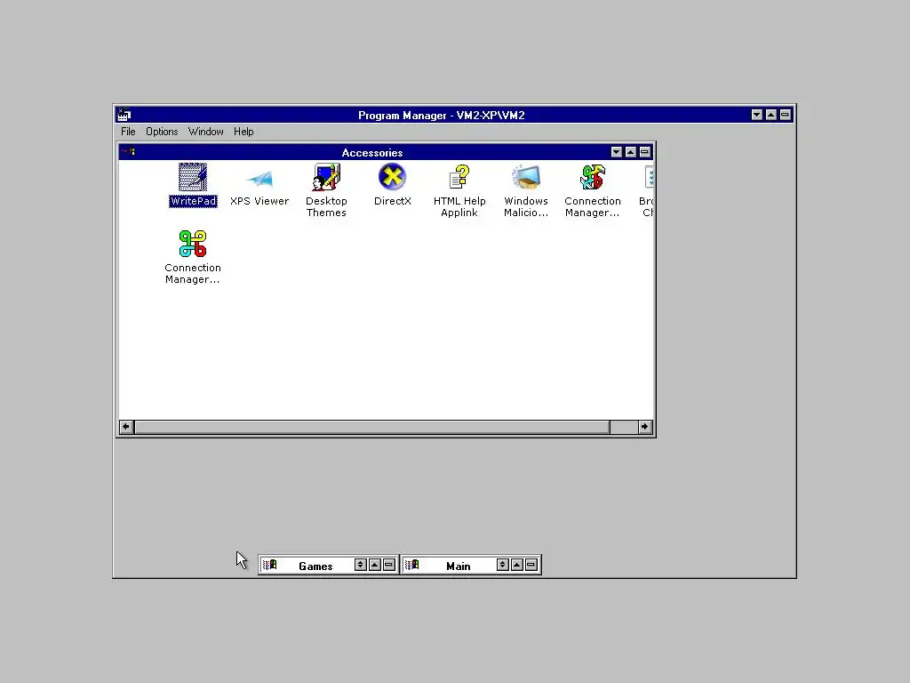910x683 pixels.
Task: Click the Main group icon
Action: (x=411, y=565)
